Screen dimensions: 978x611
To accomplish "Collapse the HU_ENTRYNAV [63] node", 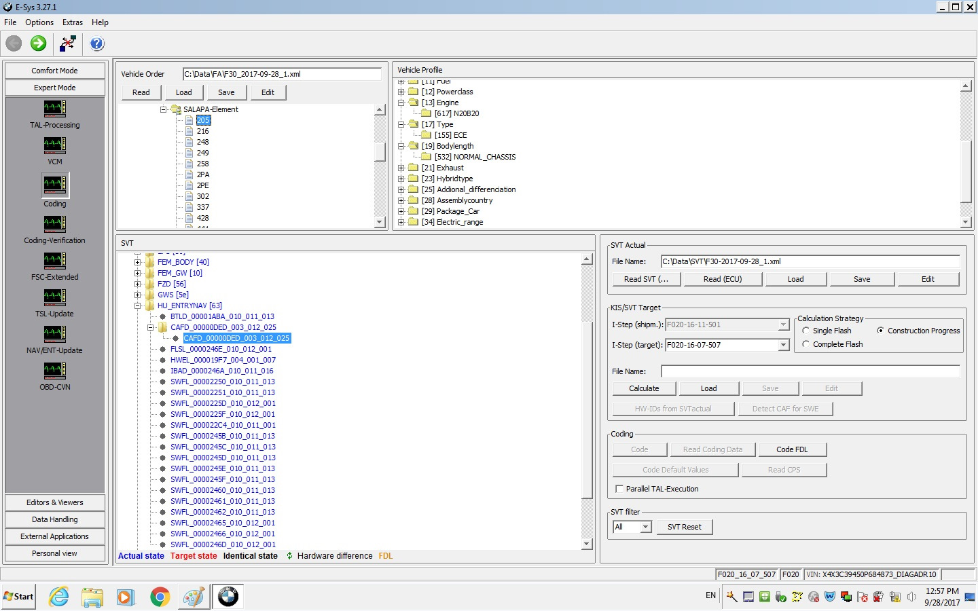I will (138, 305).
